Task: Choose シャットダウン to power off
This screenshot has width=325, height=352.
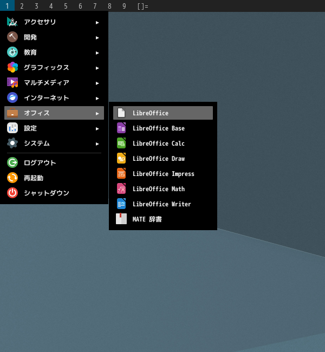Action: [x=54, y=193]
